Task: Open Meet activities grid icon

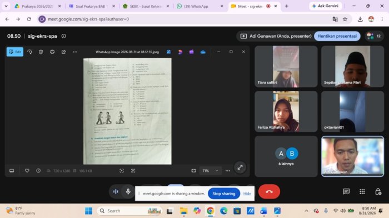Action: coord(362,191)
